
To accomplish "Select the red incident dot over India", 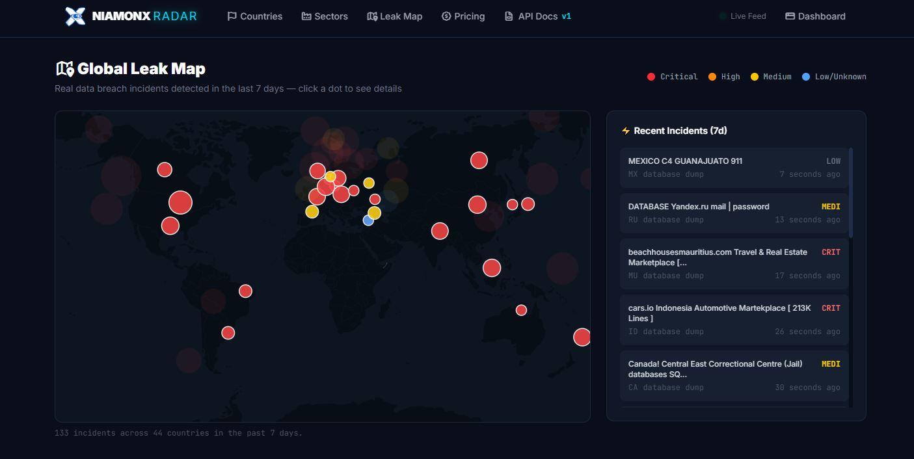I will point(440,231).
